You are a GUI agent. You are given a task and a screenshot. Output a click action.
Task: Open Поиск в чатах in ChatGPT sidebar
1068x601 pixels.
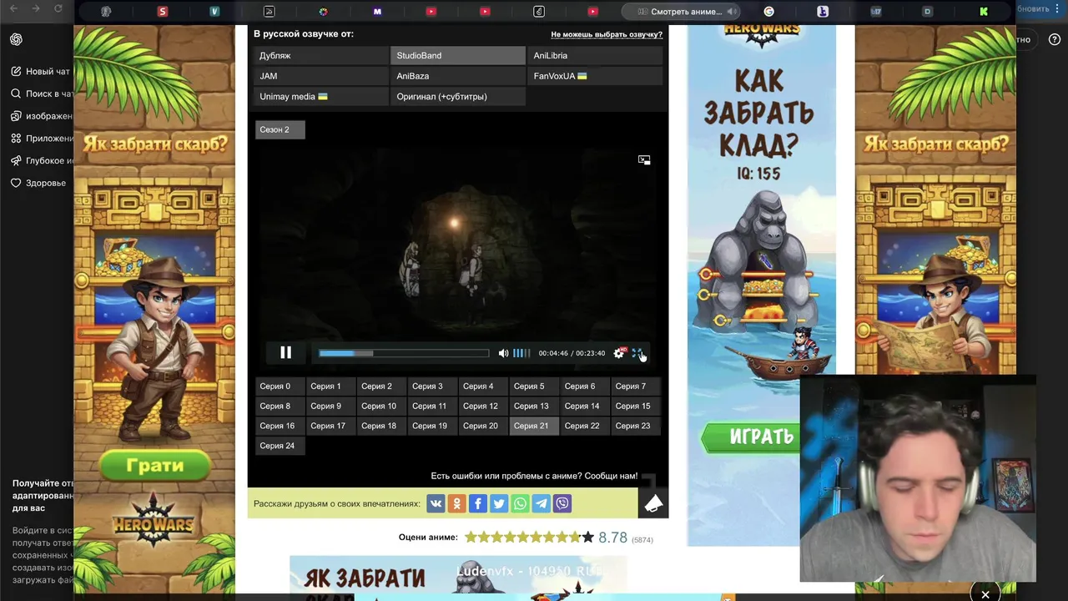42,94
